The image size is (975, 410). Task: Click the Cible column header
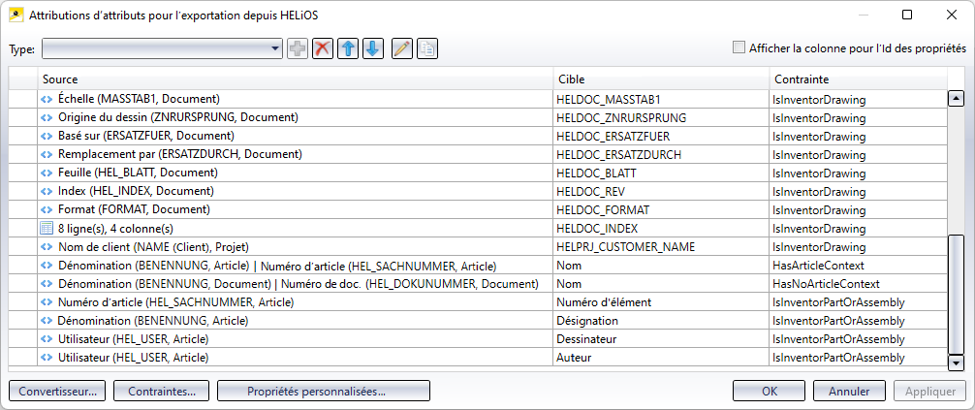pos(661,79)
